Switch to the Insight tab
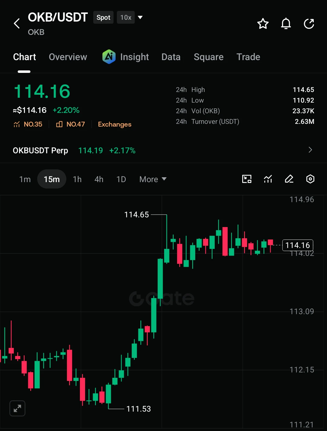The image size is (327, 431). click(134, 57)
